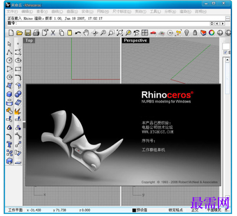Toggle grid snap (锁定格点) in status bar
237x216 pixels.
[x=176, y=210]
